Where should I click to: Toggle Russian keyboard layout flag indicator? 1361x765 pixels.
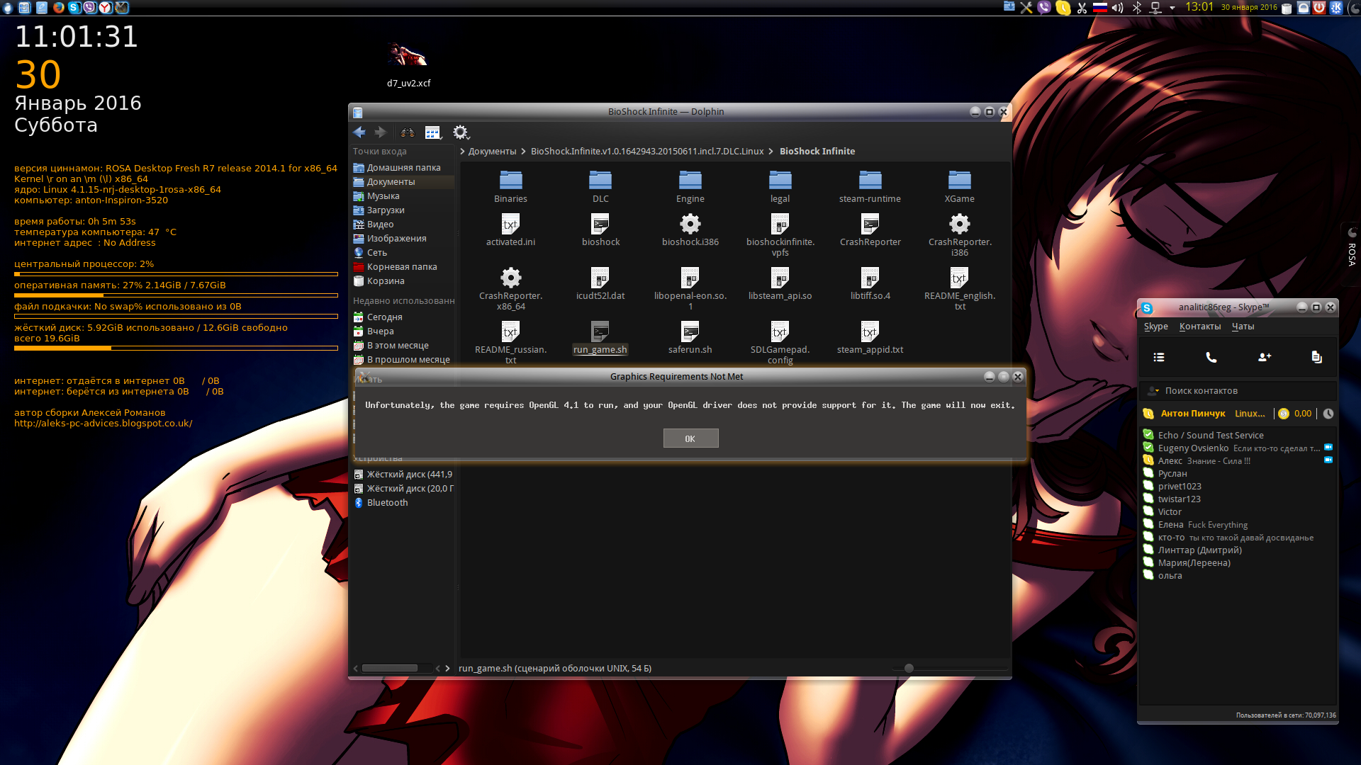click(x=1099, y=8)
